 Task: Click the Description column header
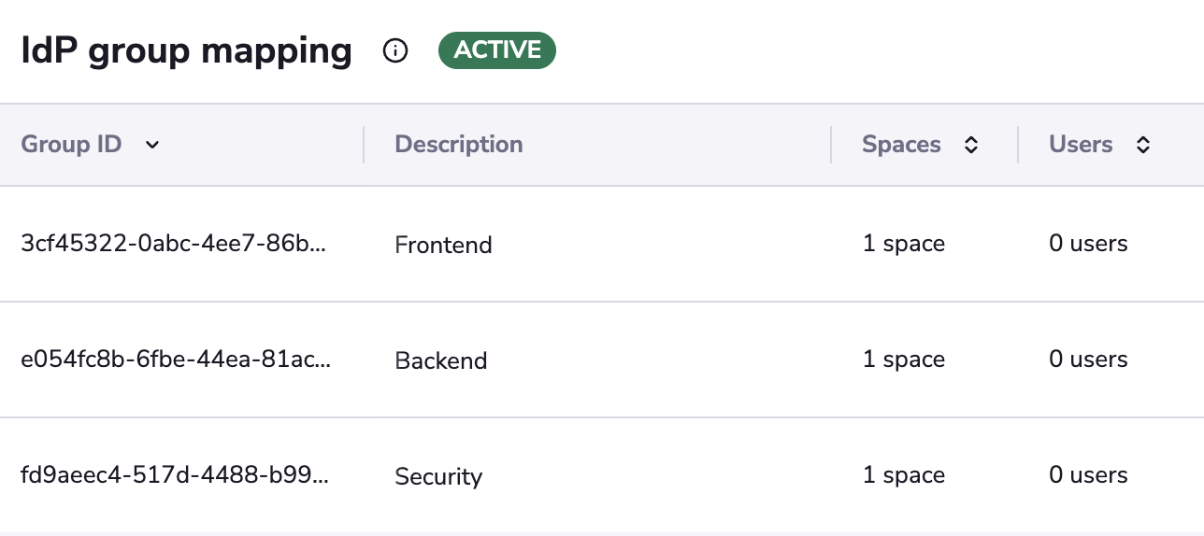pos(458,145)
